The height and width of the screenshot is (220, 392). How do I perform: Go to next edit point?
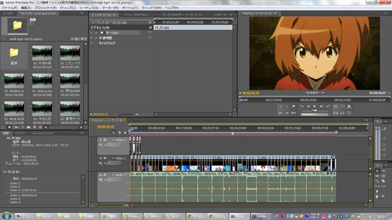(x=328, y=106)
